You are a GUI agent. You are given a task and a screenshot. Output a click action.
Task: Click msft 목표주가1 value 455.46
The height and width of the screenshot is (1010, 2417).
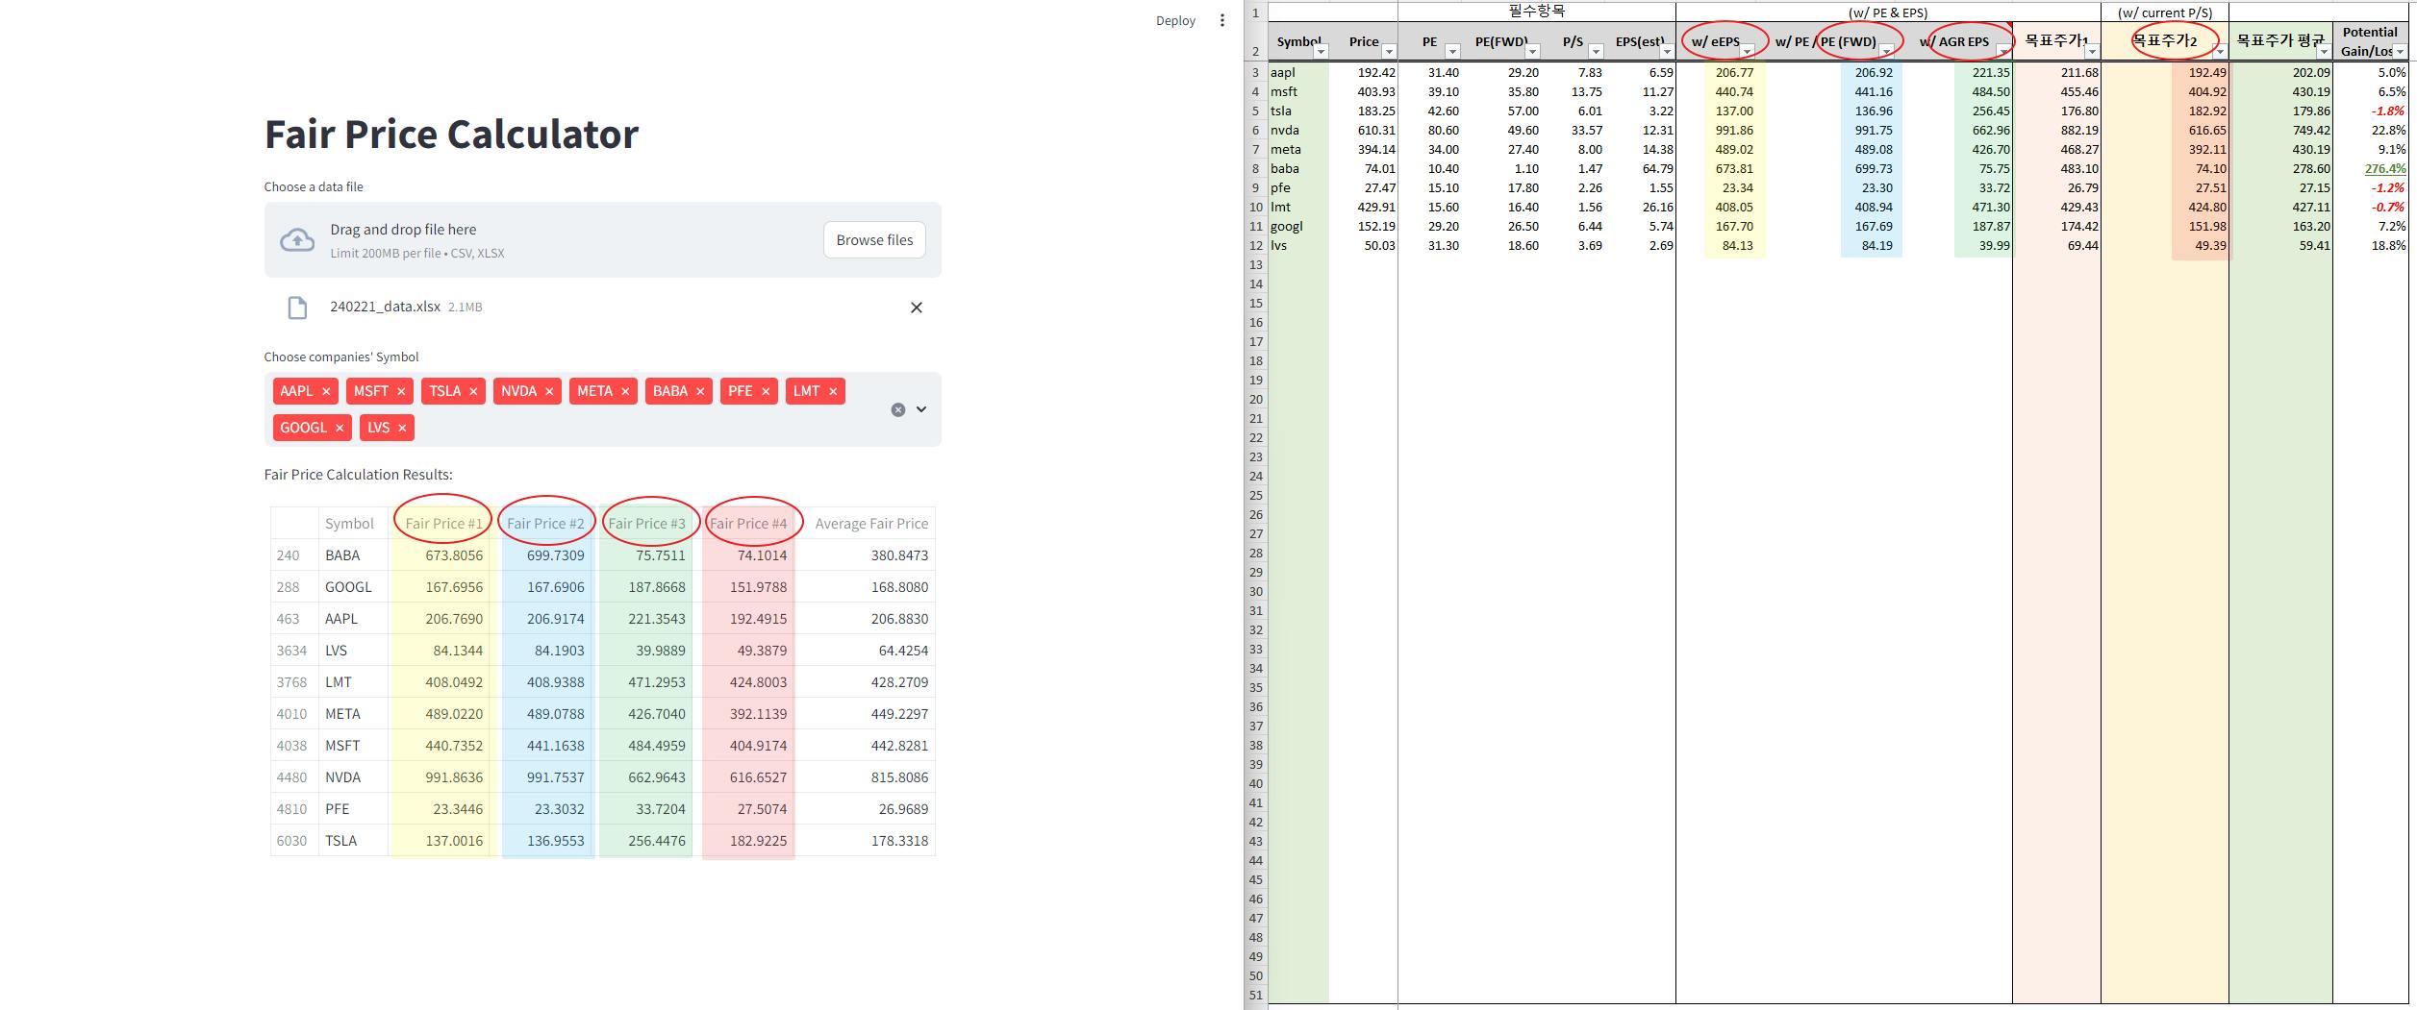coord(2056,91)
